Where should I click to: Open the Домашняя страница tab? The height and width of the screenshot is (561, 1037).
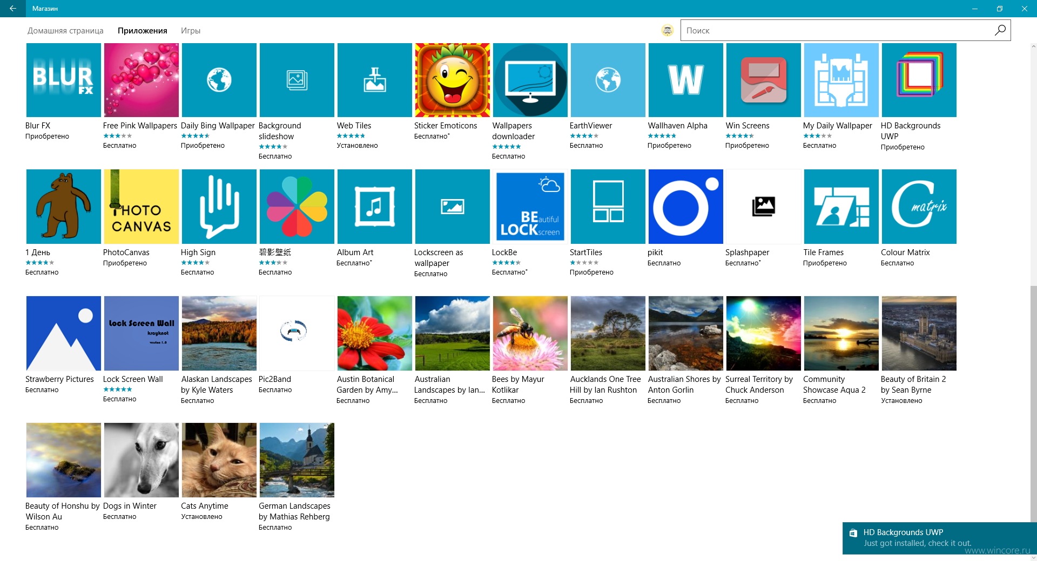pyautogui.click(x=65, y=31)
